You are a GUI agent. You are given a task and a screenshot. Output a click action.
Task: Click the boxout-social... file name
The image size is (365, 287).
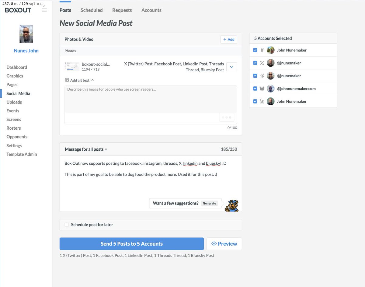click(96, 64)
